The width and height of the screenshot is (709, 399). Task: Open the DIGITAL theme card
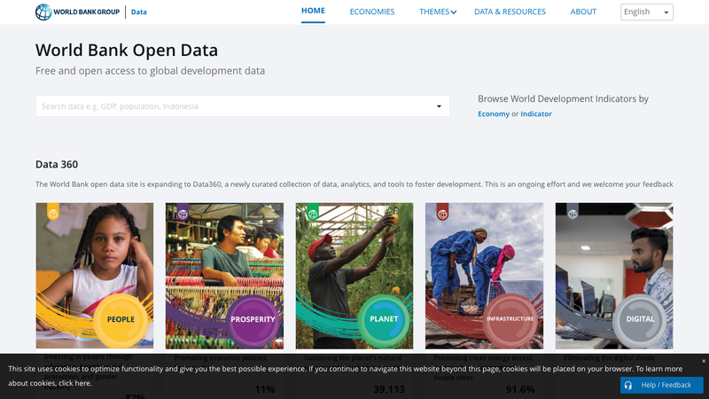614,276
